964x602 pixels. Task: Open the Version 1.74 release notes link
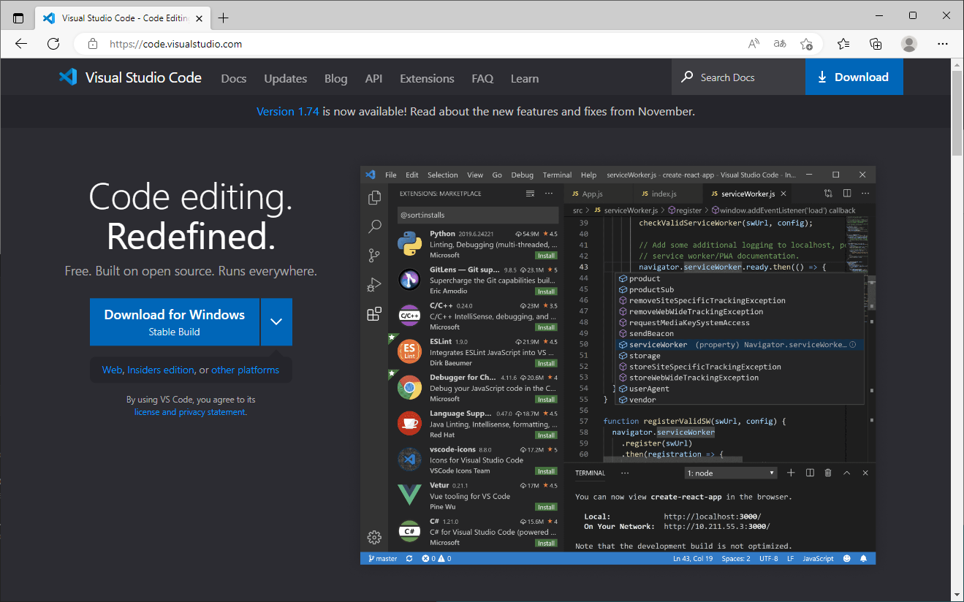coord(288,112)
